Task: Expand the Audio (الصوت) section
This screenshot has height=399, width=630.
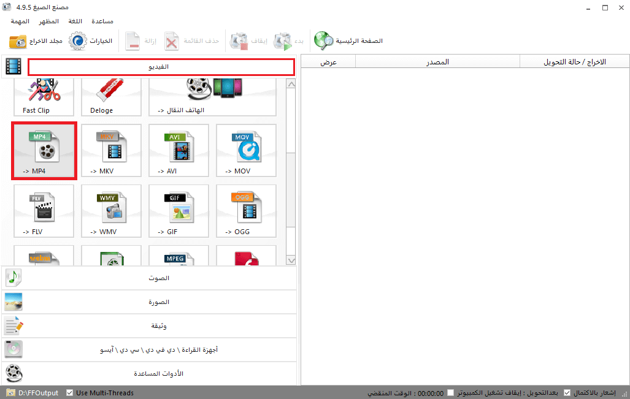Action: tap(149, 278)
